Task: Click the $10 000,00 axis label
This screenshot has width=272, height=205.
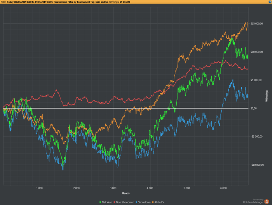Action: pyautogui.click(x=256, y=52)
